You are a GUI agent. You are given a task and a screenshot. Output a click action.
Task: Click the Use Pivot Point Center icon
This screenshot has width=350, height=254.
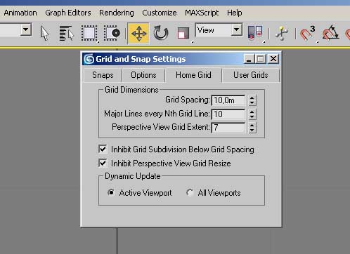click(x=255, y=33)
